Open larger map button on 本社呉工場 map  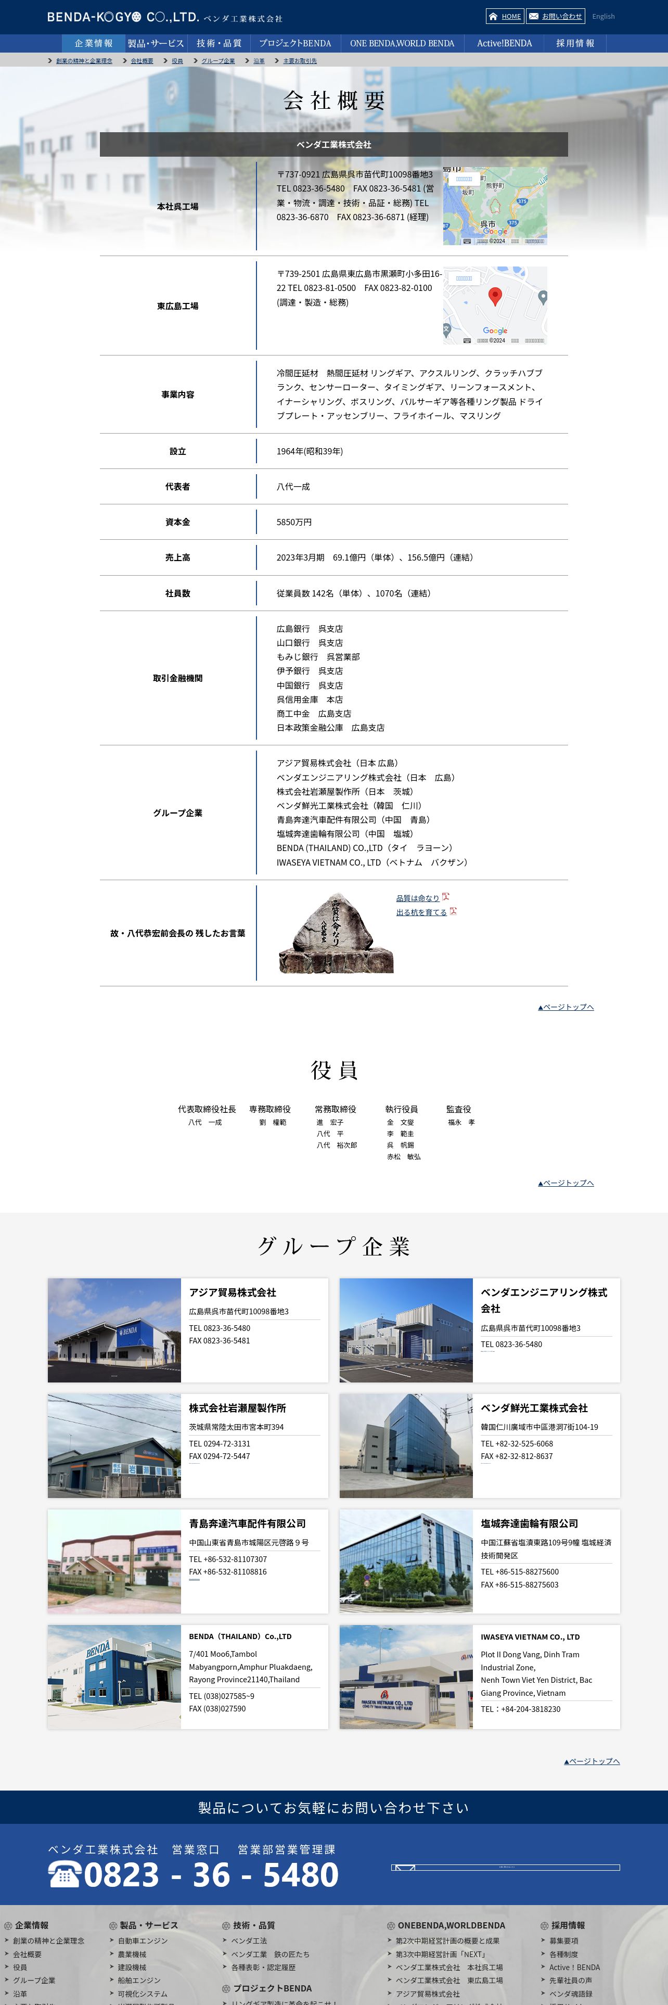tap(464, 178)
